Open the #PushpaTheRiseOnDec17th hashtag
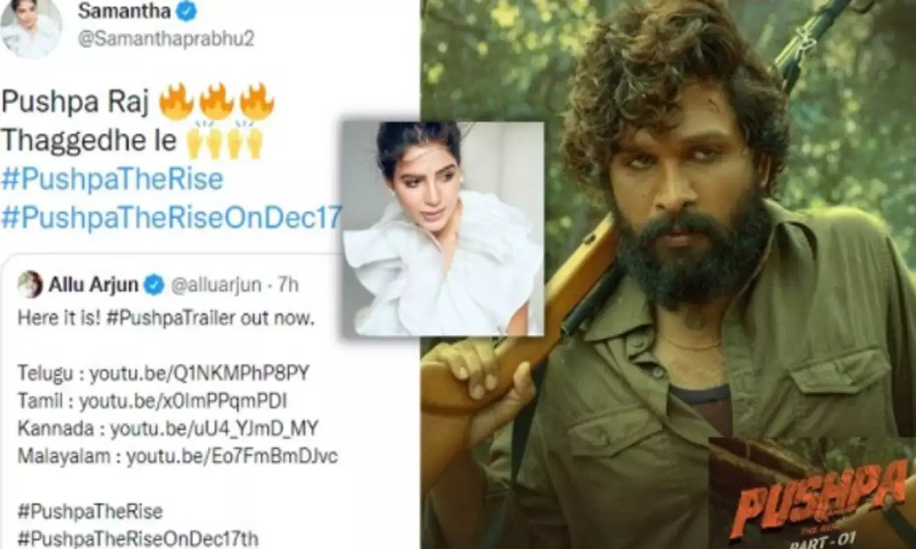The width and height of the screenshot is (916, 549). [138, 539]
